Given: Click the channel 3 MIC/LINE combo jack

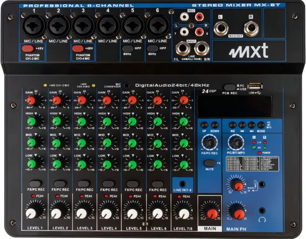Looking at the screenshot, I should pos(83,26).
